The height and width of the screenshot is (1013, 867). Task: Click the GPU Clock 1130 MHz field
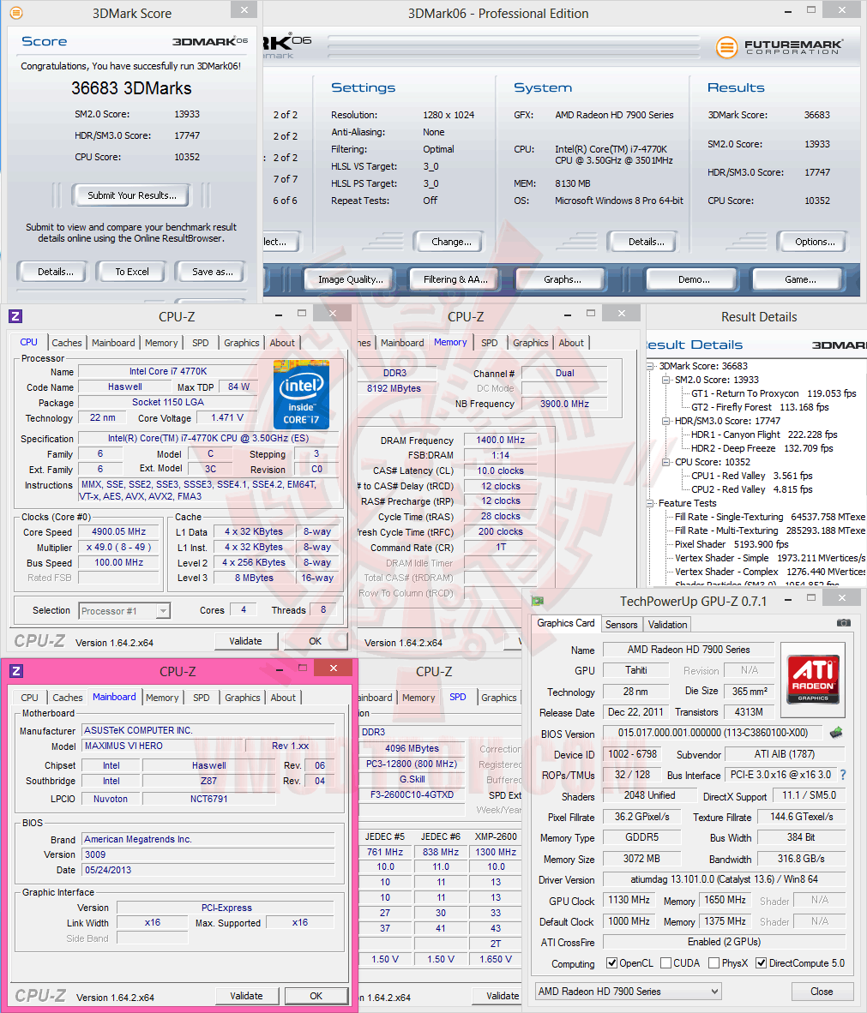[x=628, y=900]
